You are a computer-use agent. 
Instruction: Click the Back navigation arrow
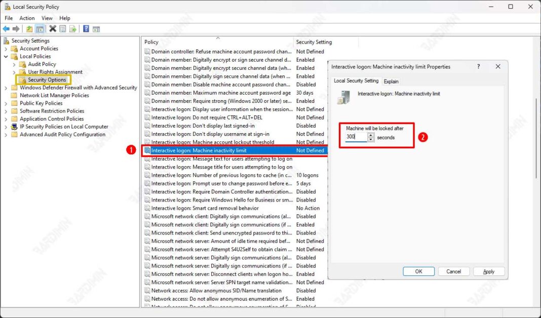click(6, 28)
